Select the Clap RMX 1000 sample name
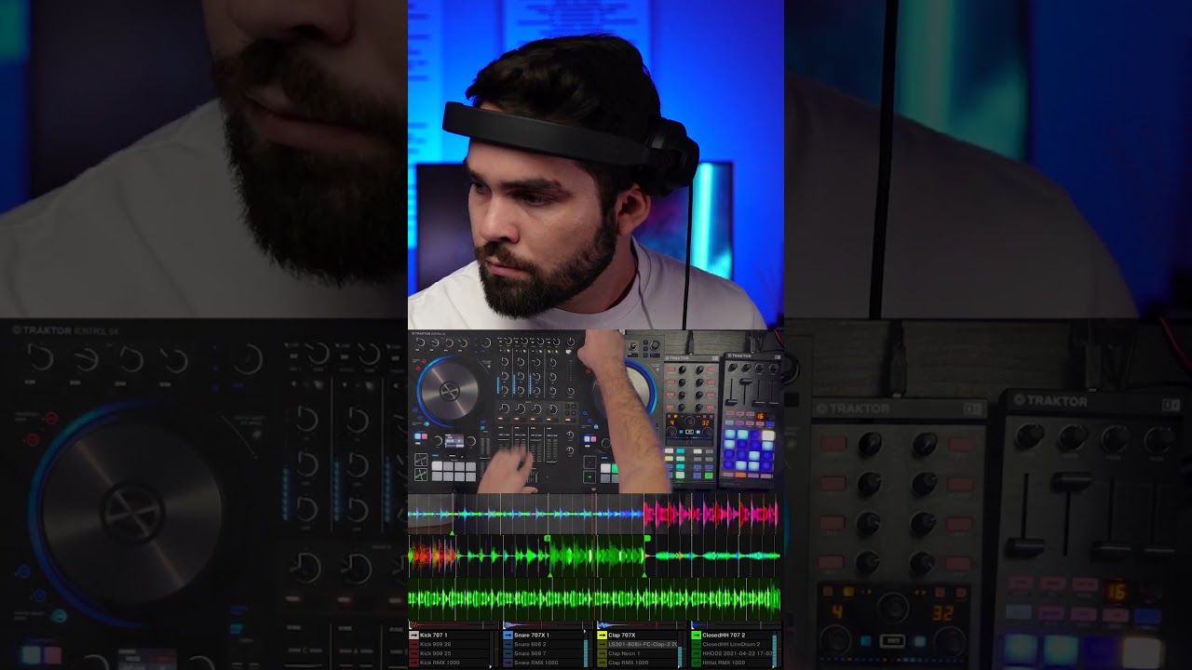 628,663
